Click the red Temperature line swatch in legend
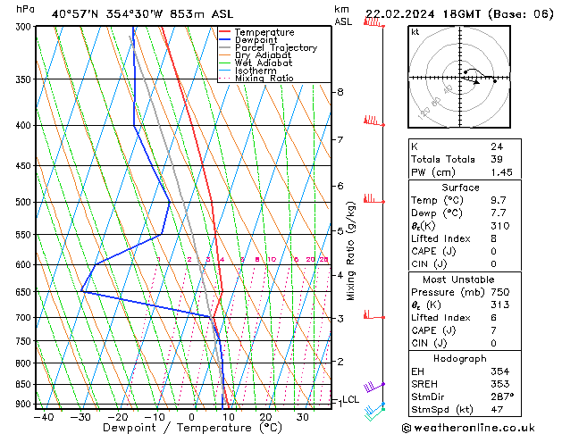This screenshot has height=434, width=562. (x=225, y=32)
